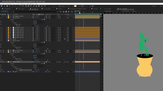Open the Window menu
The width and height of the screenshot is (163, 91).
click(x=32, y=4)
